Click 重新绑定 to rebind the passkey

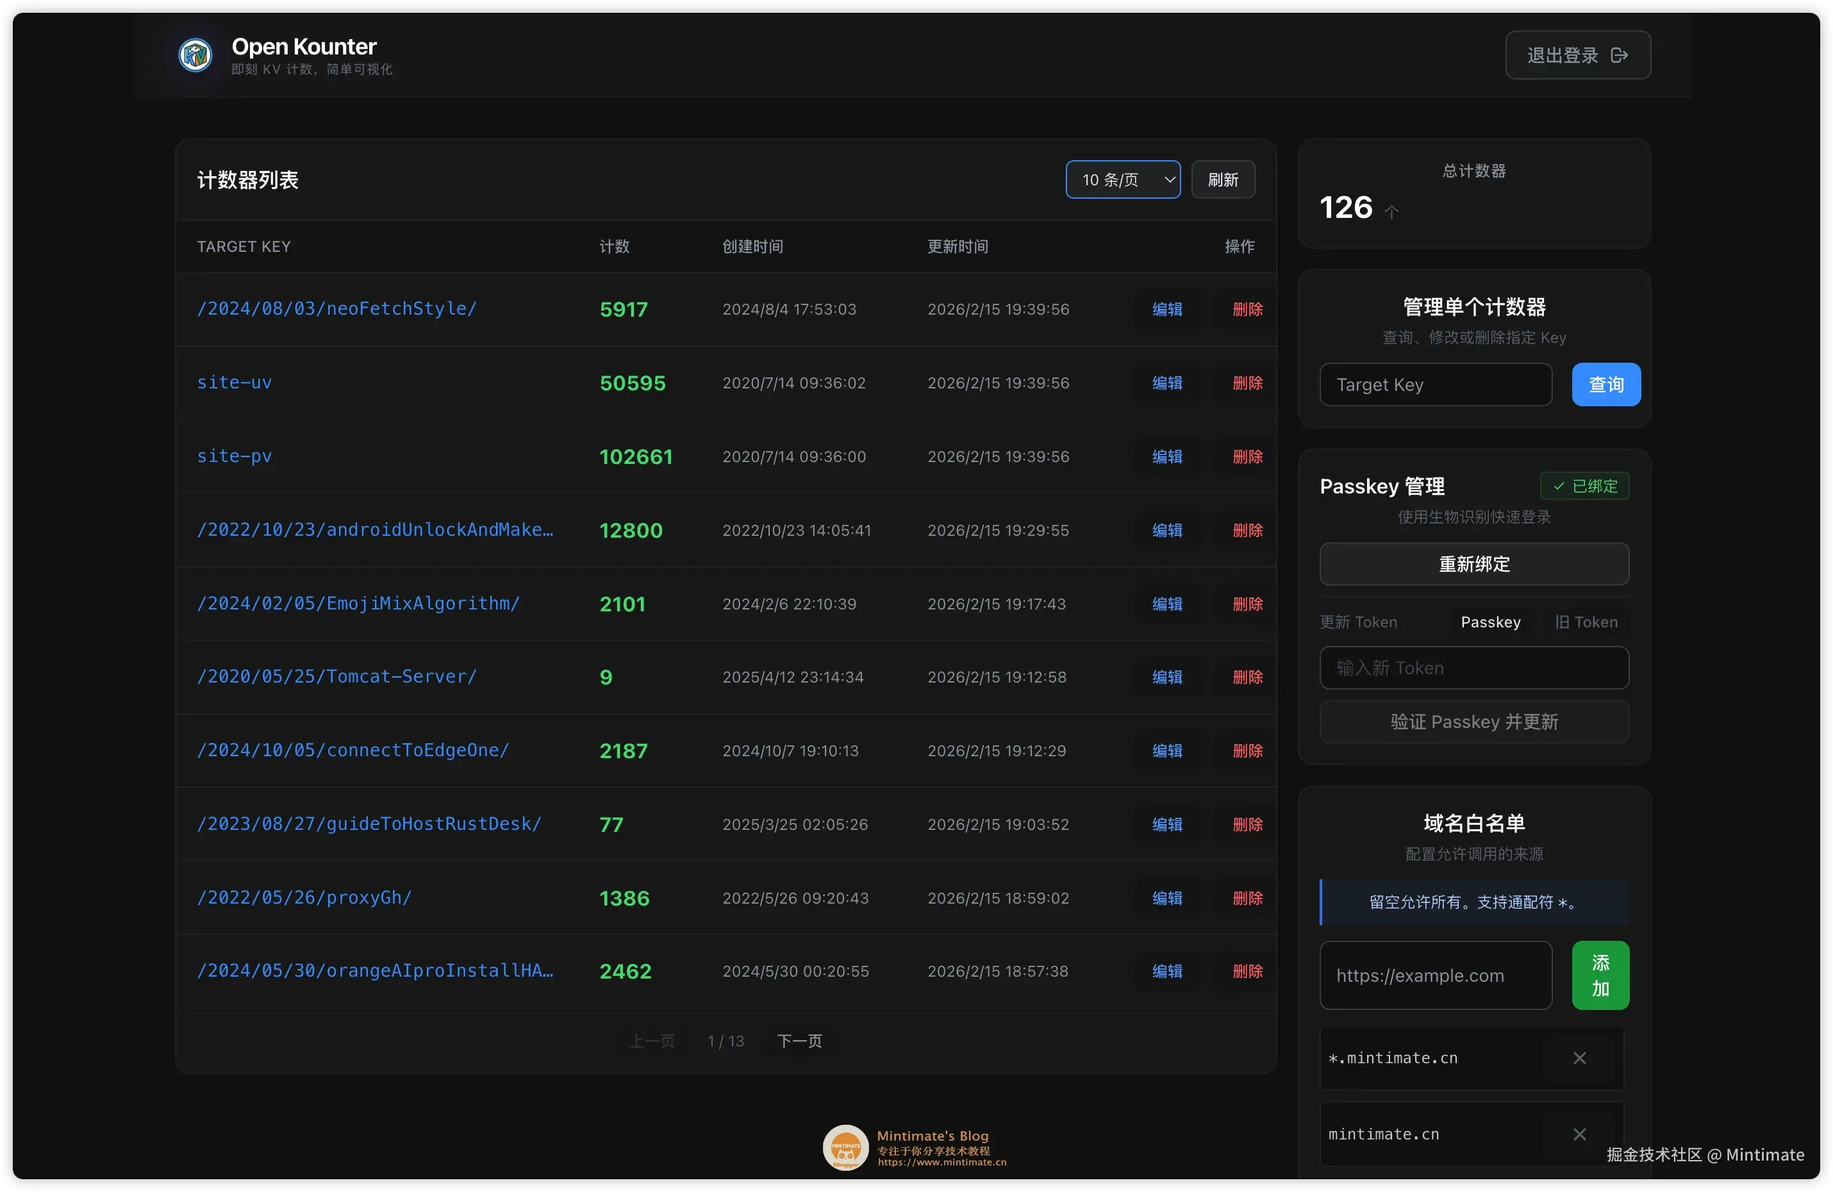pyautogui.click(x=1473, y=565)
